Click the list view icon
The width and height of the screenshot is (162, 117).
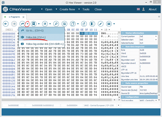(45, 24)
